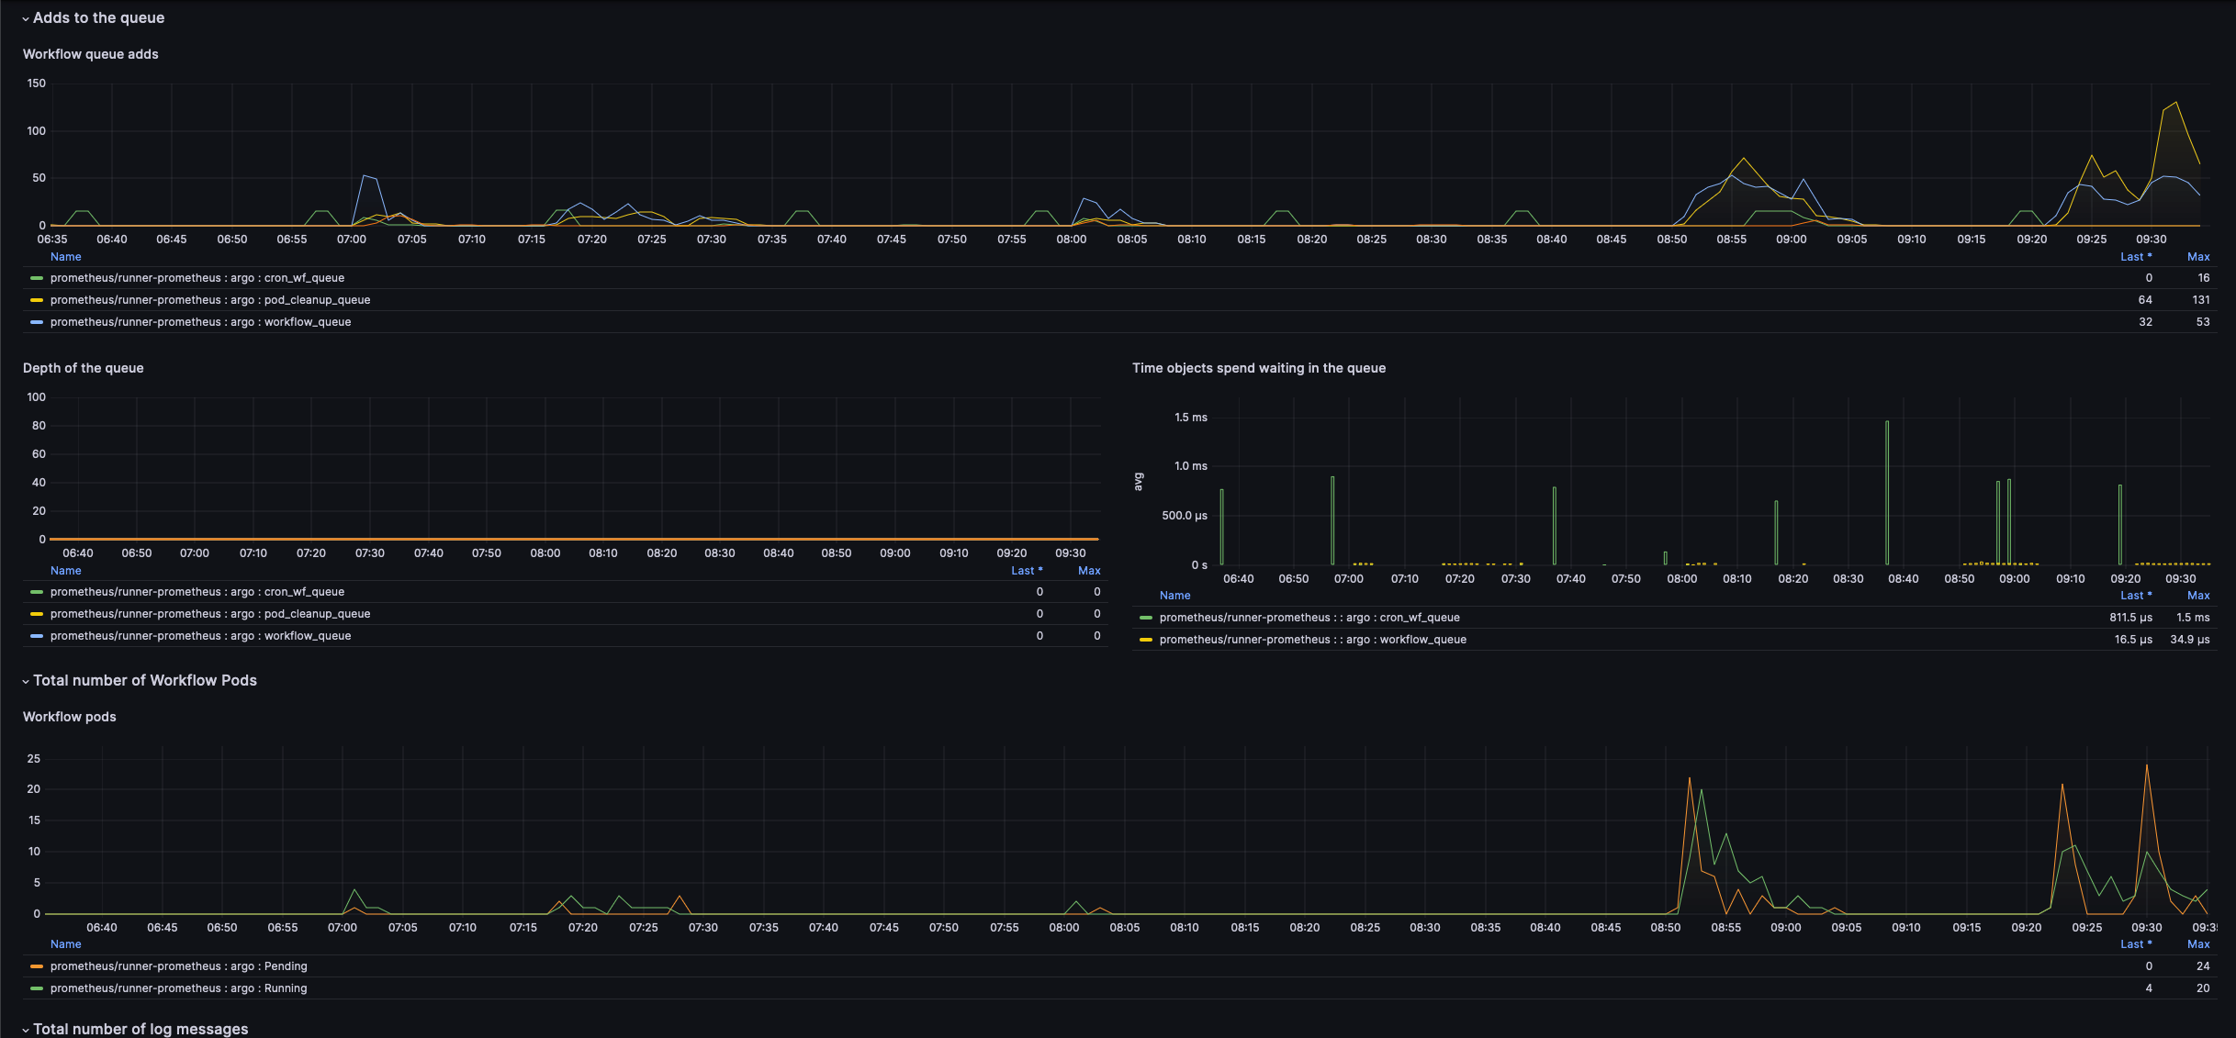This screenshot has height=1038, width=2236.
Task: Click blue swatch of workflow_queue in Depth legend
Action: 37,636
